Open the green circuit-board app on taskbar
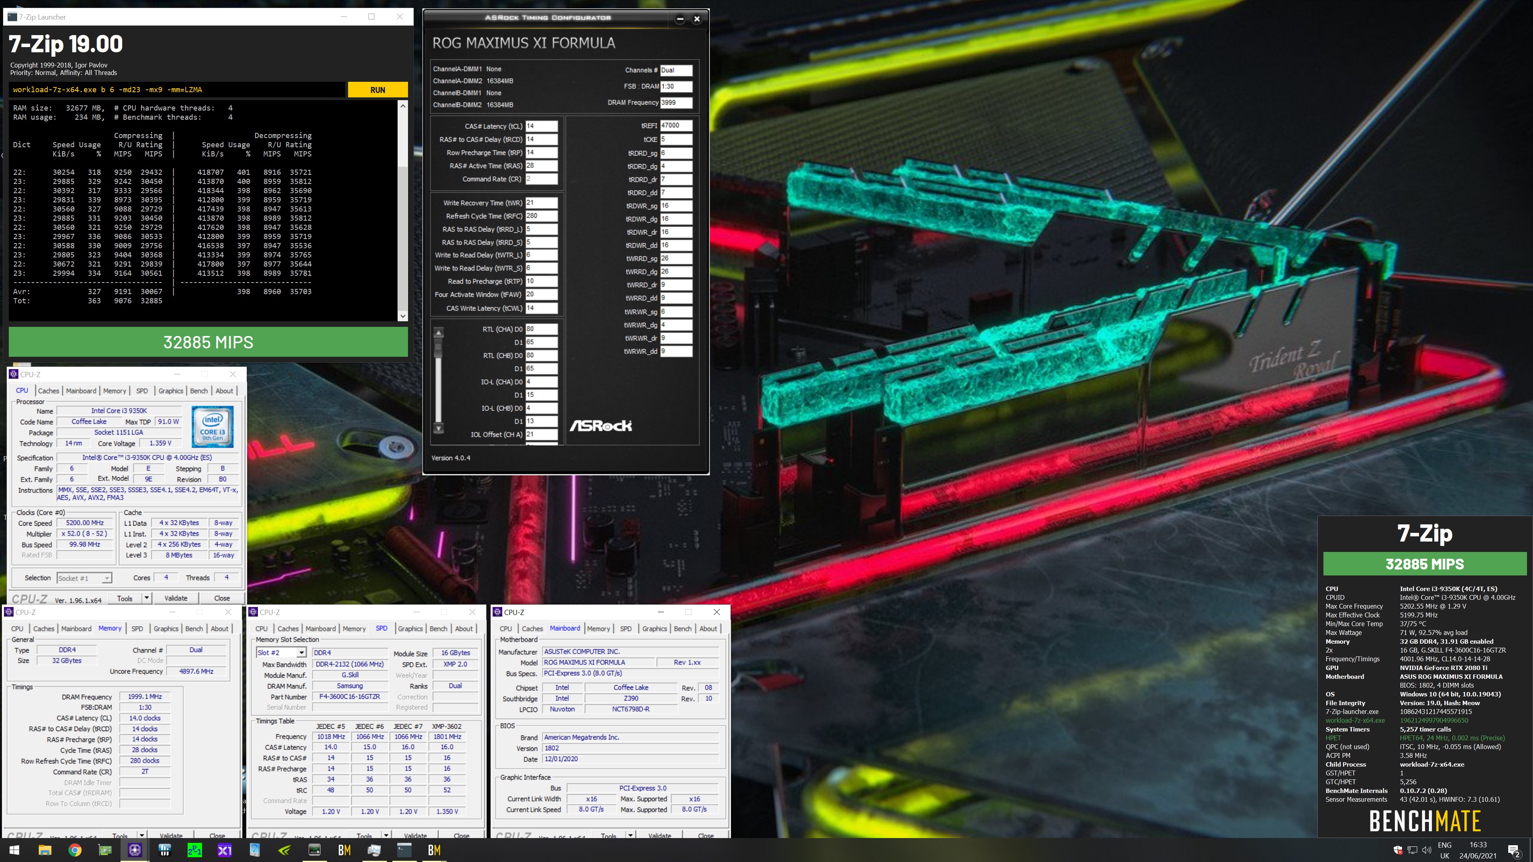This screenshot has width=1533, height=862. tap(105, 850)
